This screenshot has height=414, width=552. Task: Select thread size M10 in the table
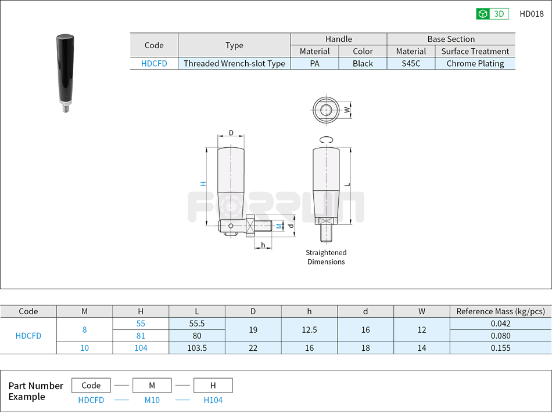pyautogui.click(x=84, y=348)
